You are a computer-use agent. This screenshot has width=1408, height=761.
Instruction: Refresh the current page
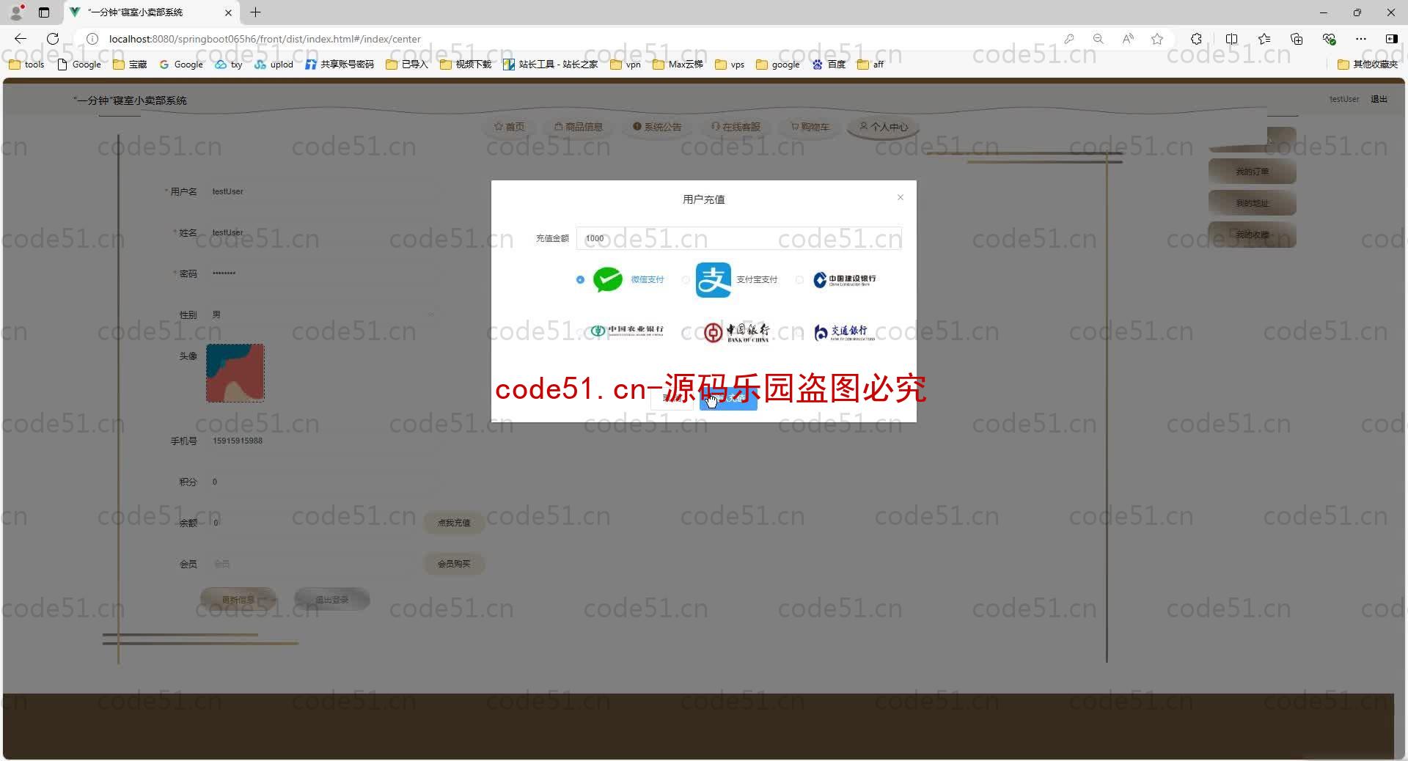(x=53, y=39)
